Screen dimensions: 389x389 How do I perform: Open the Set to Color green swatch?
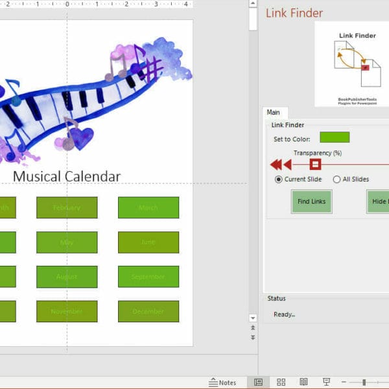[335, 137]
